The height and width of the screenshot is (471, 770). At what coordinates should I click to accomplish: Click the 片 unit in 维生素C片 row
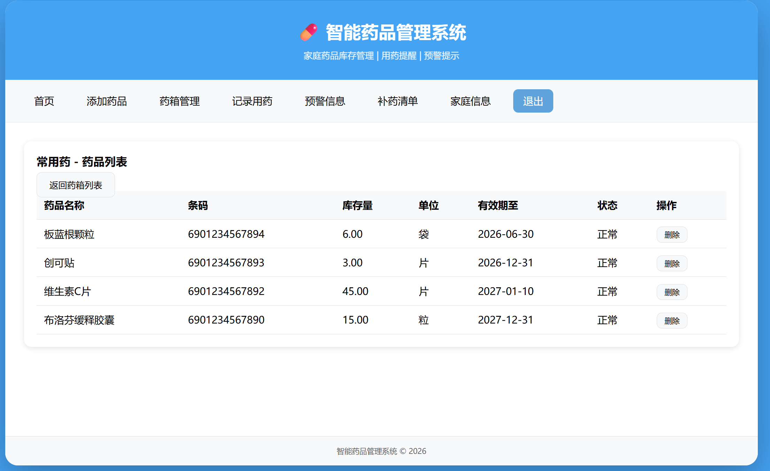pos(424,291)
